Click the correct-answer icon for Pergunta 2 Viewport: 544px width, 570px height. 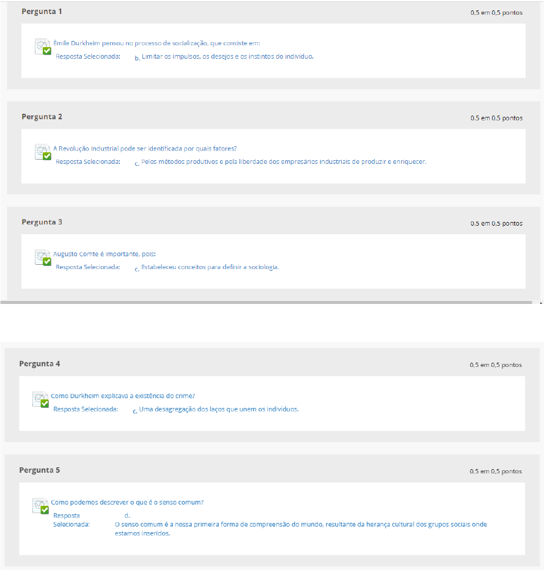click(x=43, y=152)
